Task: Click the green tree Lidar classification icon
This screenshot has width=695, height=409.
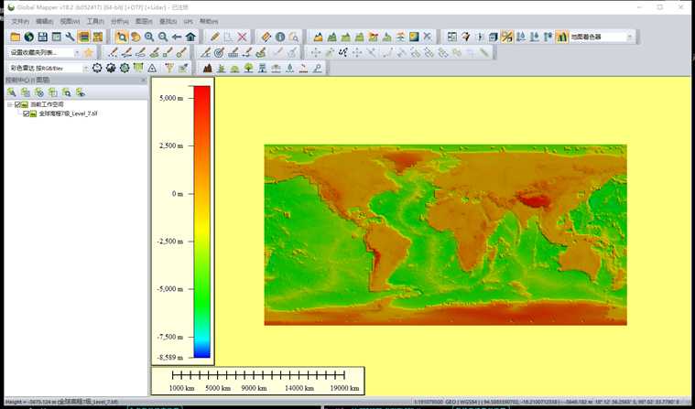Action: (x=249, y=69)
